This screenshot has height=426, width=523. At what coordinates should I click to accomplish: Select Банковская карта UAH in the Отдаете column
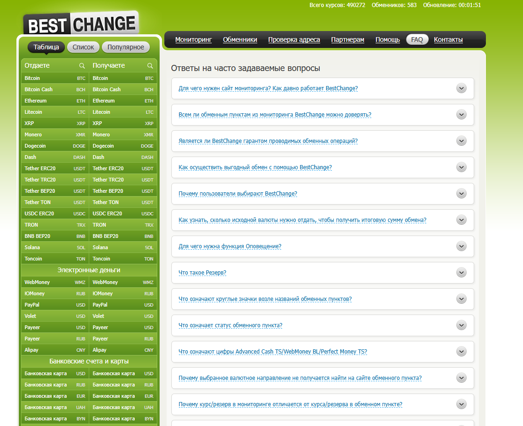[55, 408]
